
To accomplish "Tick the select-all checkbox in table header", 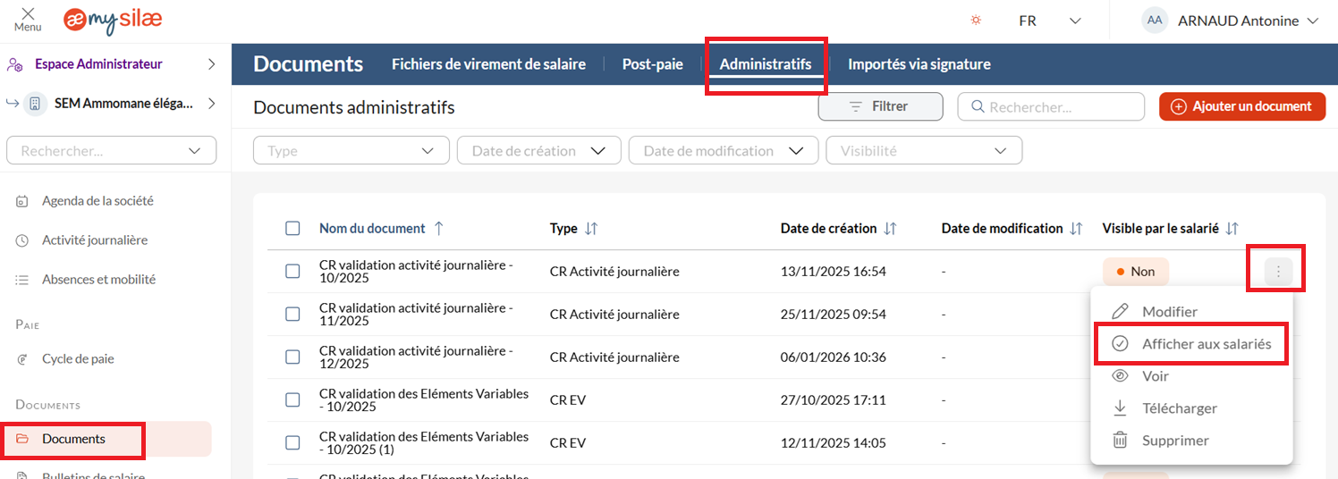I will coord(292,229).
